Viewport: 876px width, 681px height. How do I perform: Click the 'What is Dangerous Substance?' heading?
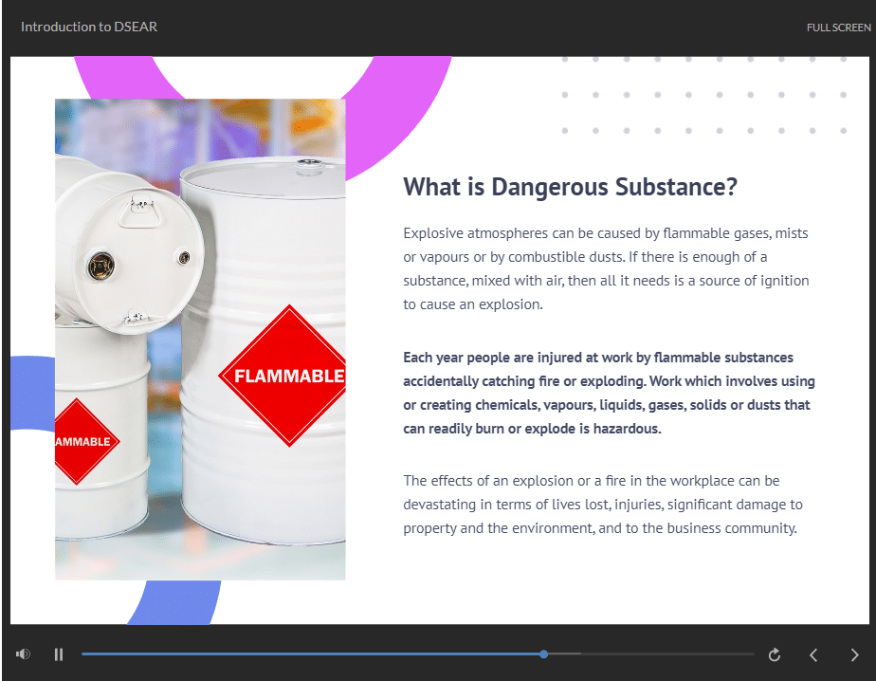tap(570, 187)
